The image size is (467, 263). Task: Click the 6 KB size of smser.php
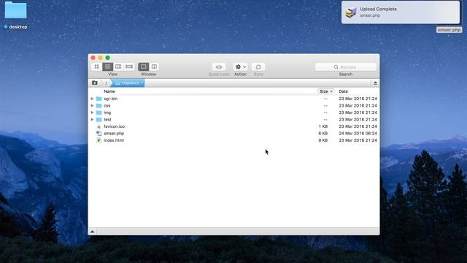pyautogui.click(x=323, y=133)
